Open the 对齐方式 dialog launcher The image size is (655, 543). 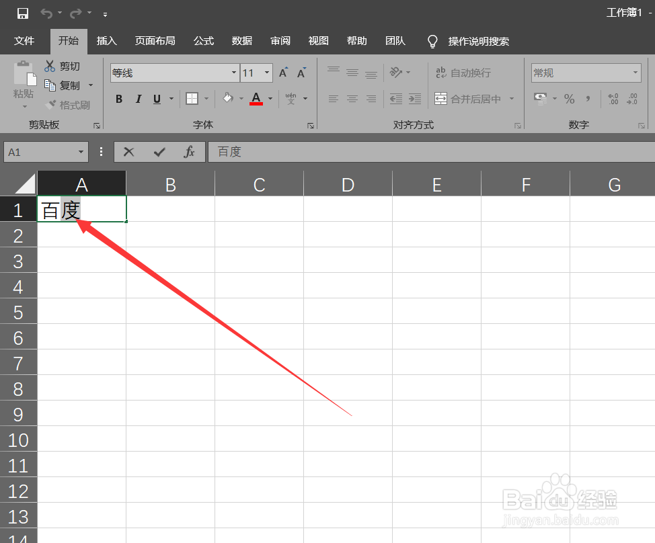(x=518, y=126)
